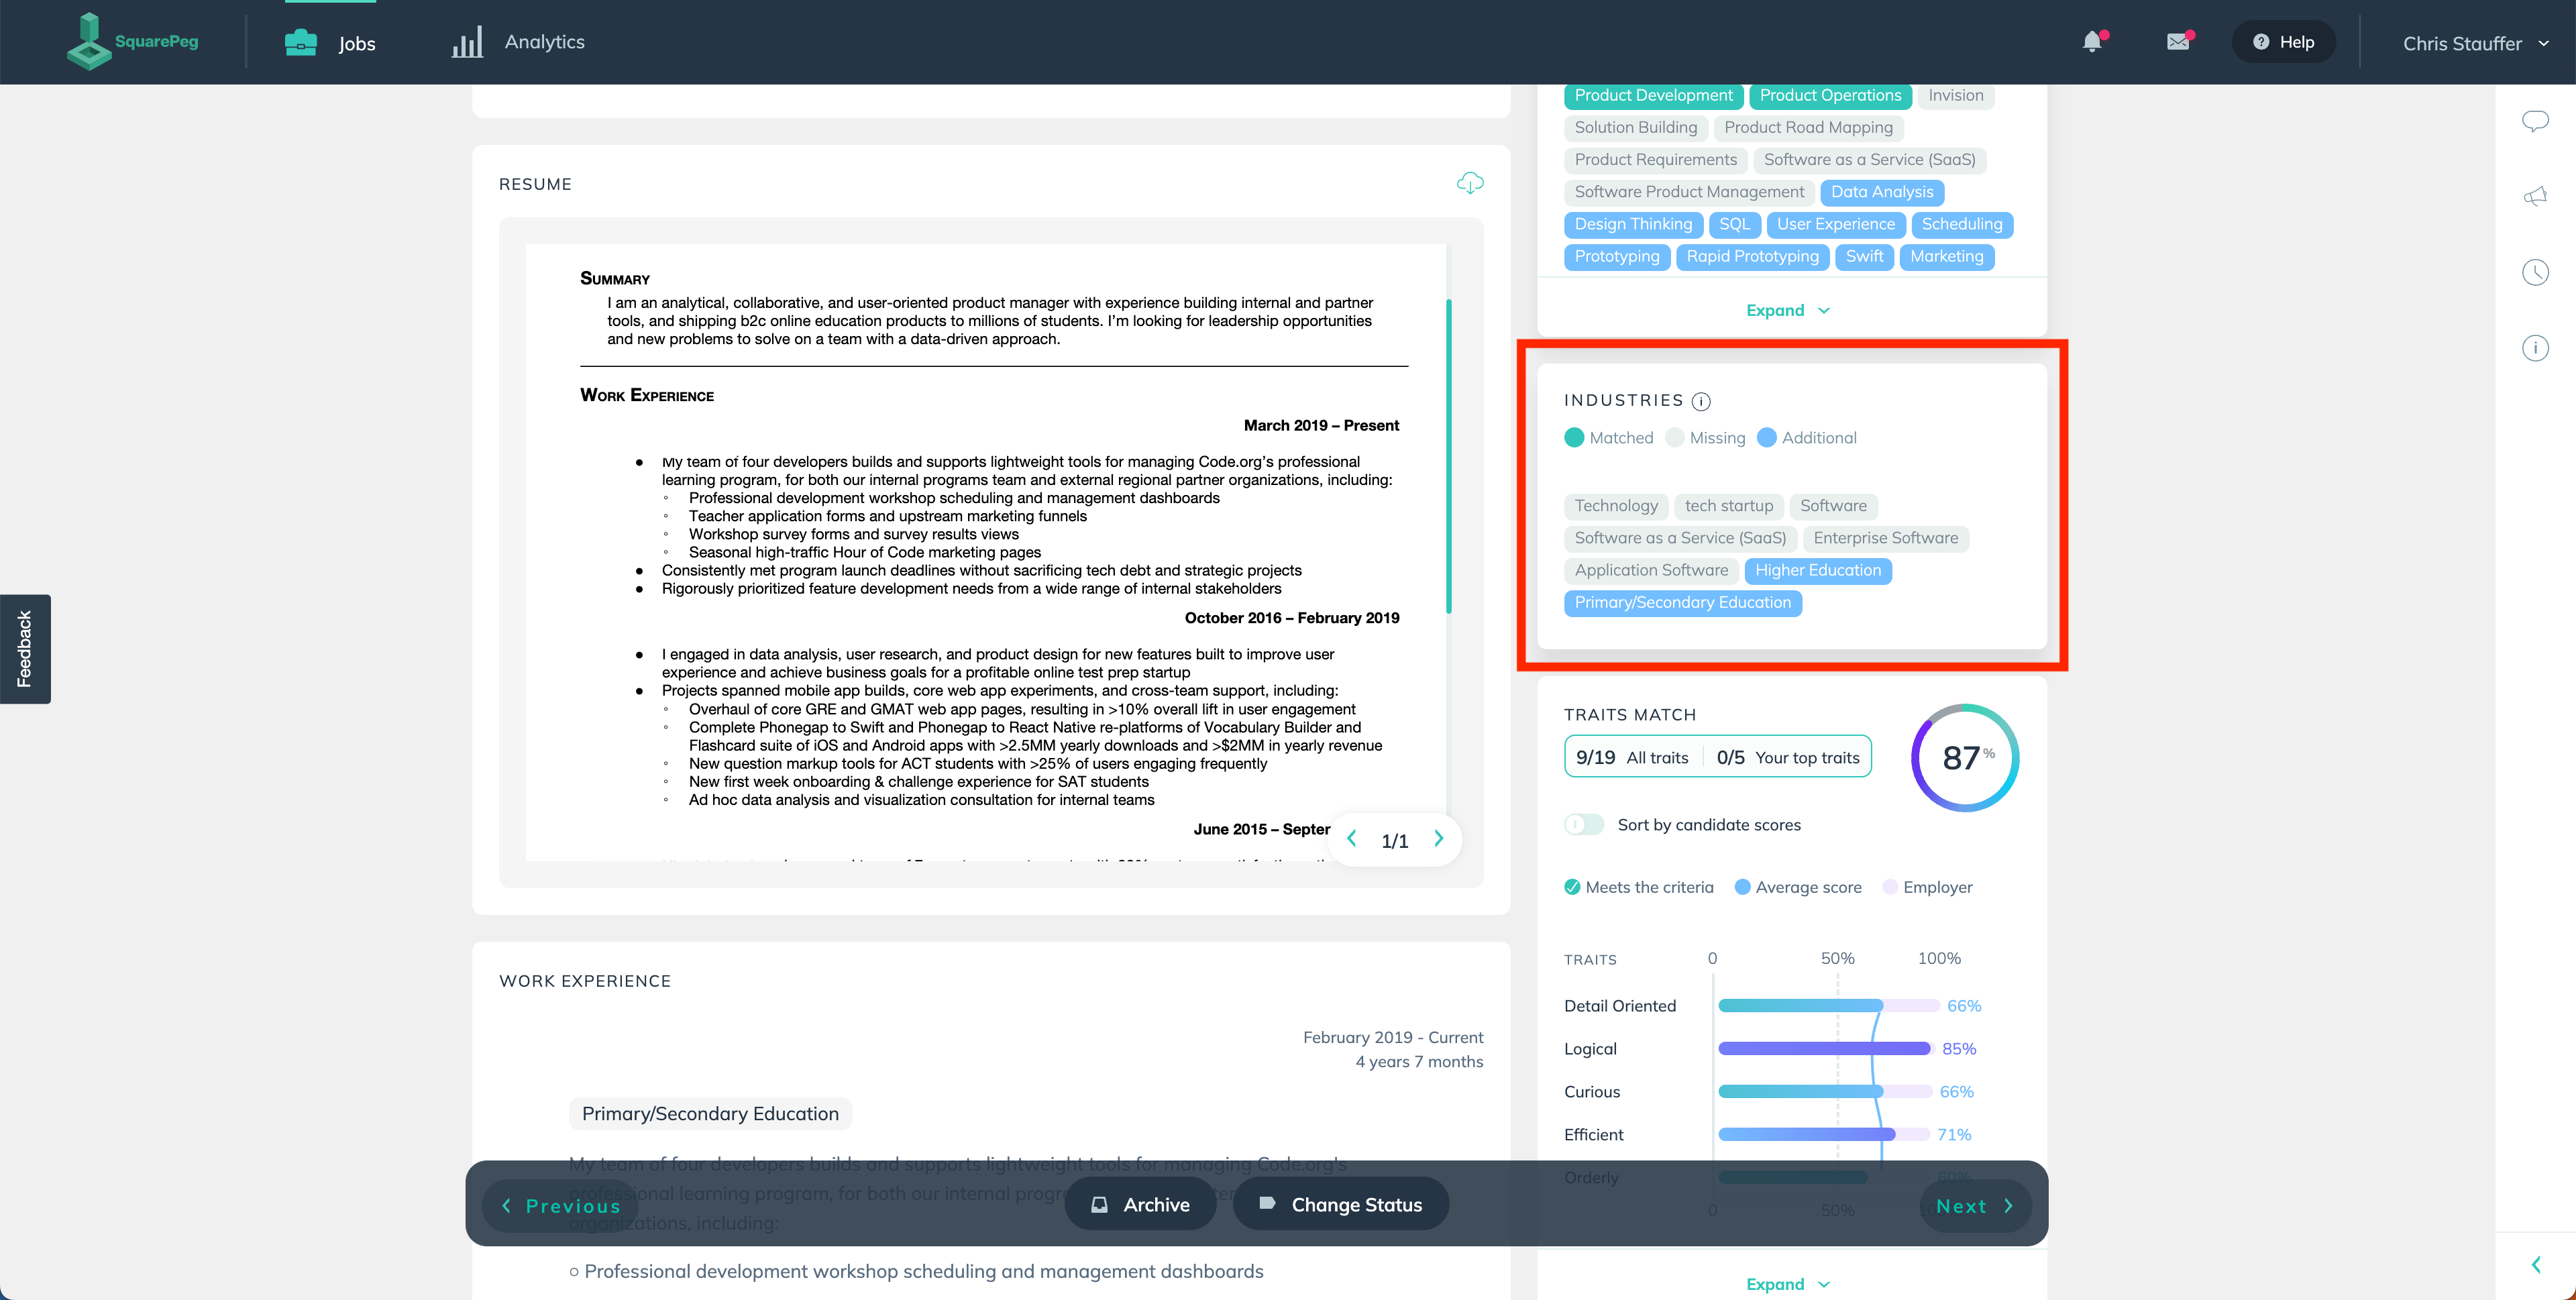The width and height of the screenshot is (2576, 1300).
Task: Go to the Previous candidate
Action: tap(560, 1206)
